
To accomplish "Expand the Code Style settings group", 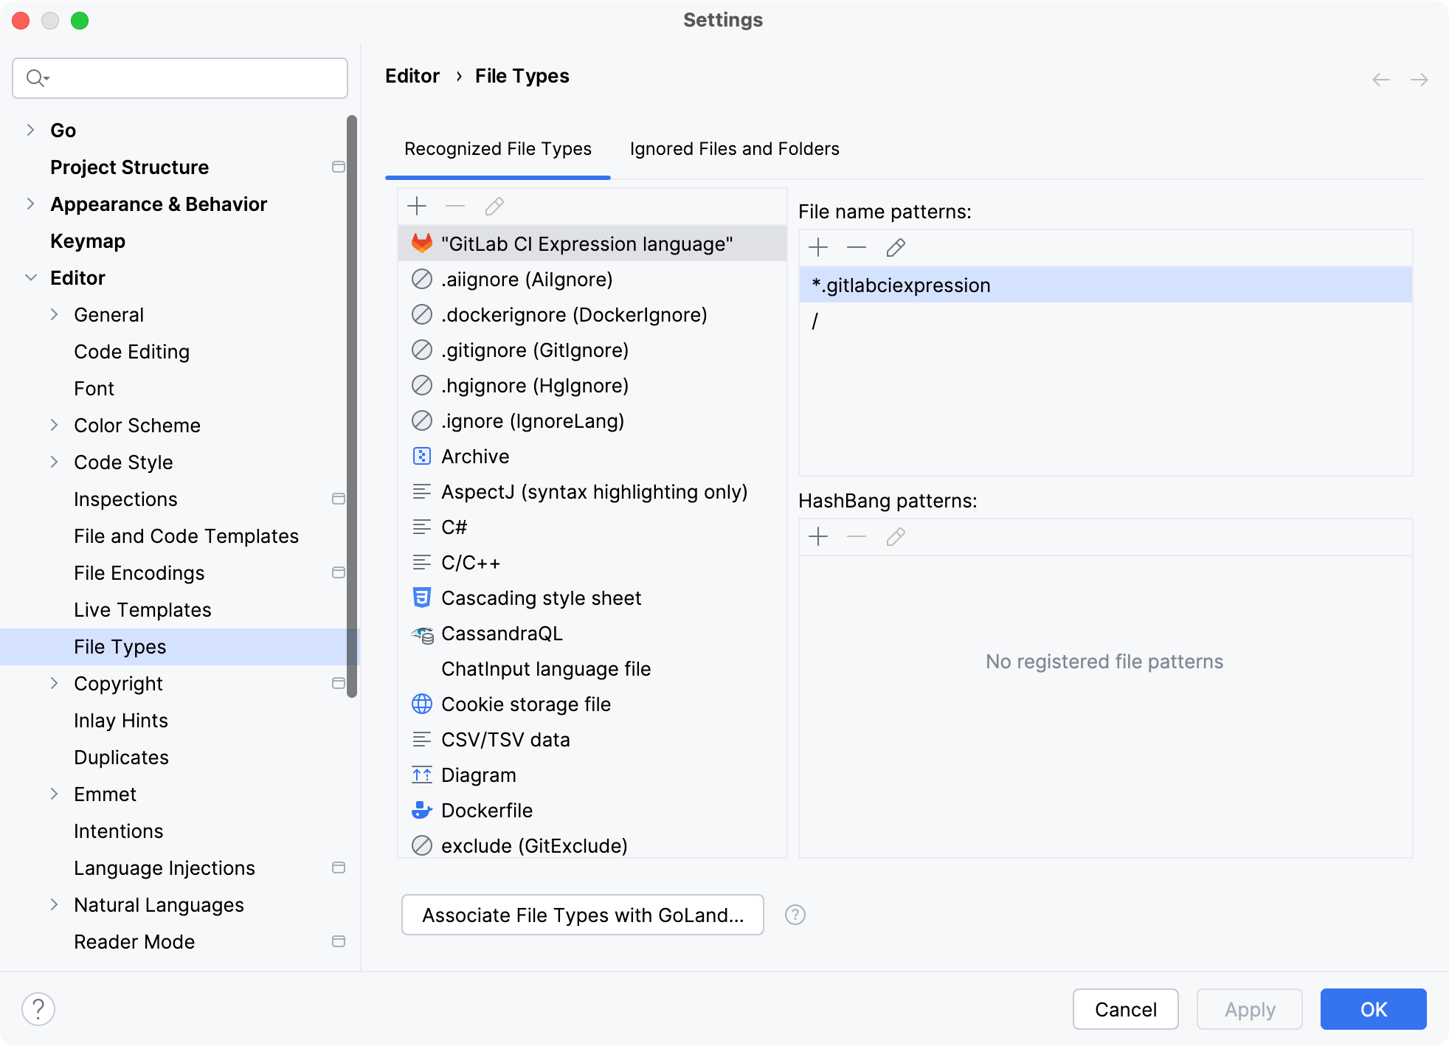I will click(x=55, y=462).
